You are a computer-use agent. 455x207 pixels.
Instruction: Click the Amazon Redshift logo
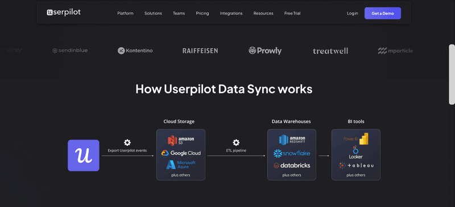pos(292,140)
